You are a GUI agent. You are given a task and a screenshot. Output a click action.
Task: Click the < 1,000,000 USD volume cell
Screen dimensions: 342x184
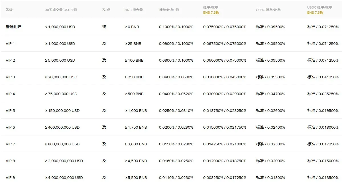[x=60, y=27]
